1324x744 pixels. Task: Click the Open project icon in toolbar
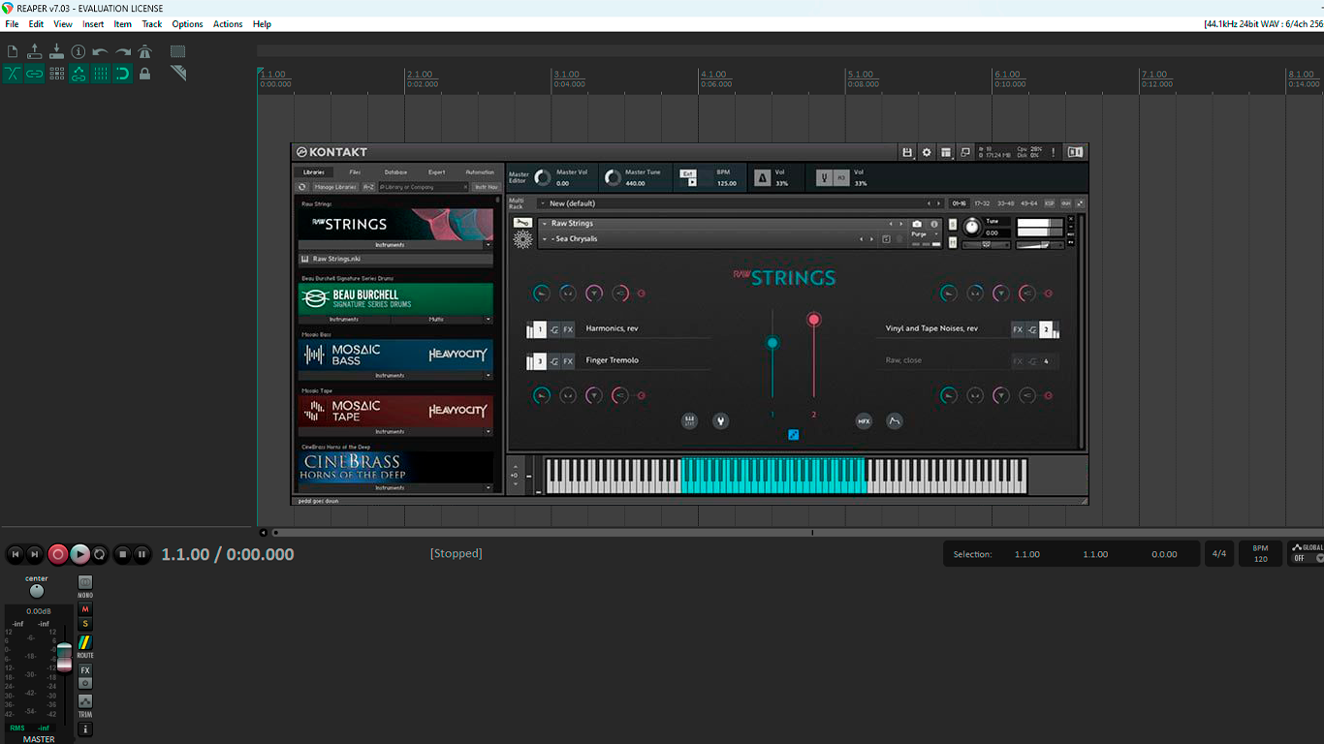point(35,51)
